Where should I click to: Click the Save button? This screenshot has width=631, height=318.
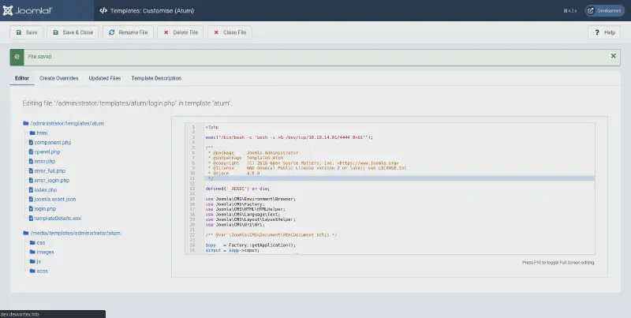point(26,32)
